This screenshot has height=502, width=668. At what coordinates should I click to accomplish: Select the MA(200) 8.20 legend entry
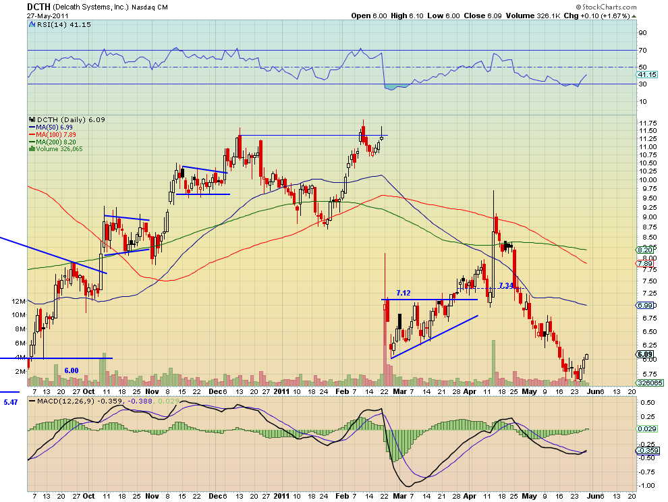click(53, 142)
